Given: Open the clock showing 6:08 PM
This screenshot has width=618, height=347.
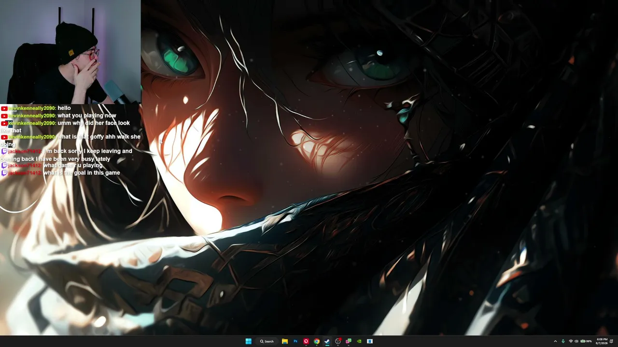Looking at the screenshot, I should [602, 341].
